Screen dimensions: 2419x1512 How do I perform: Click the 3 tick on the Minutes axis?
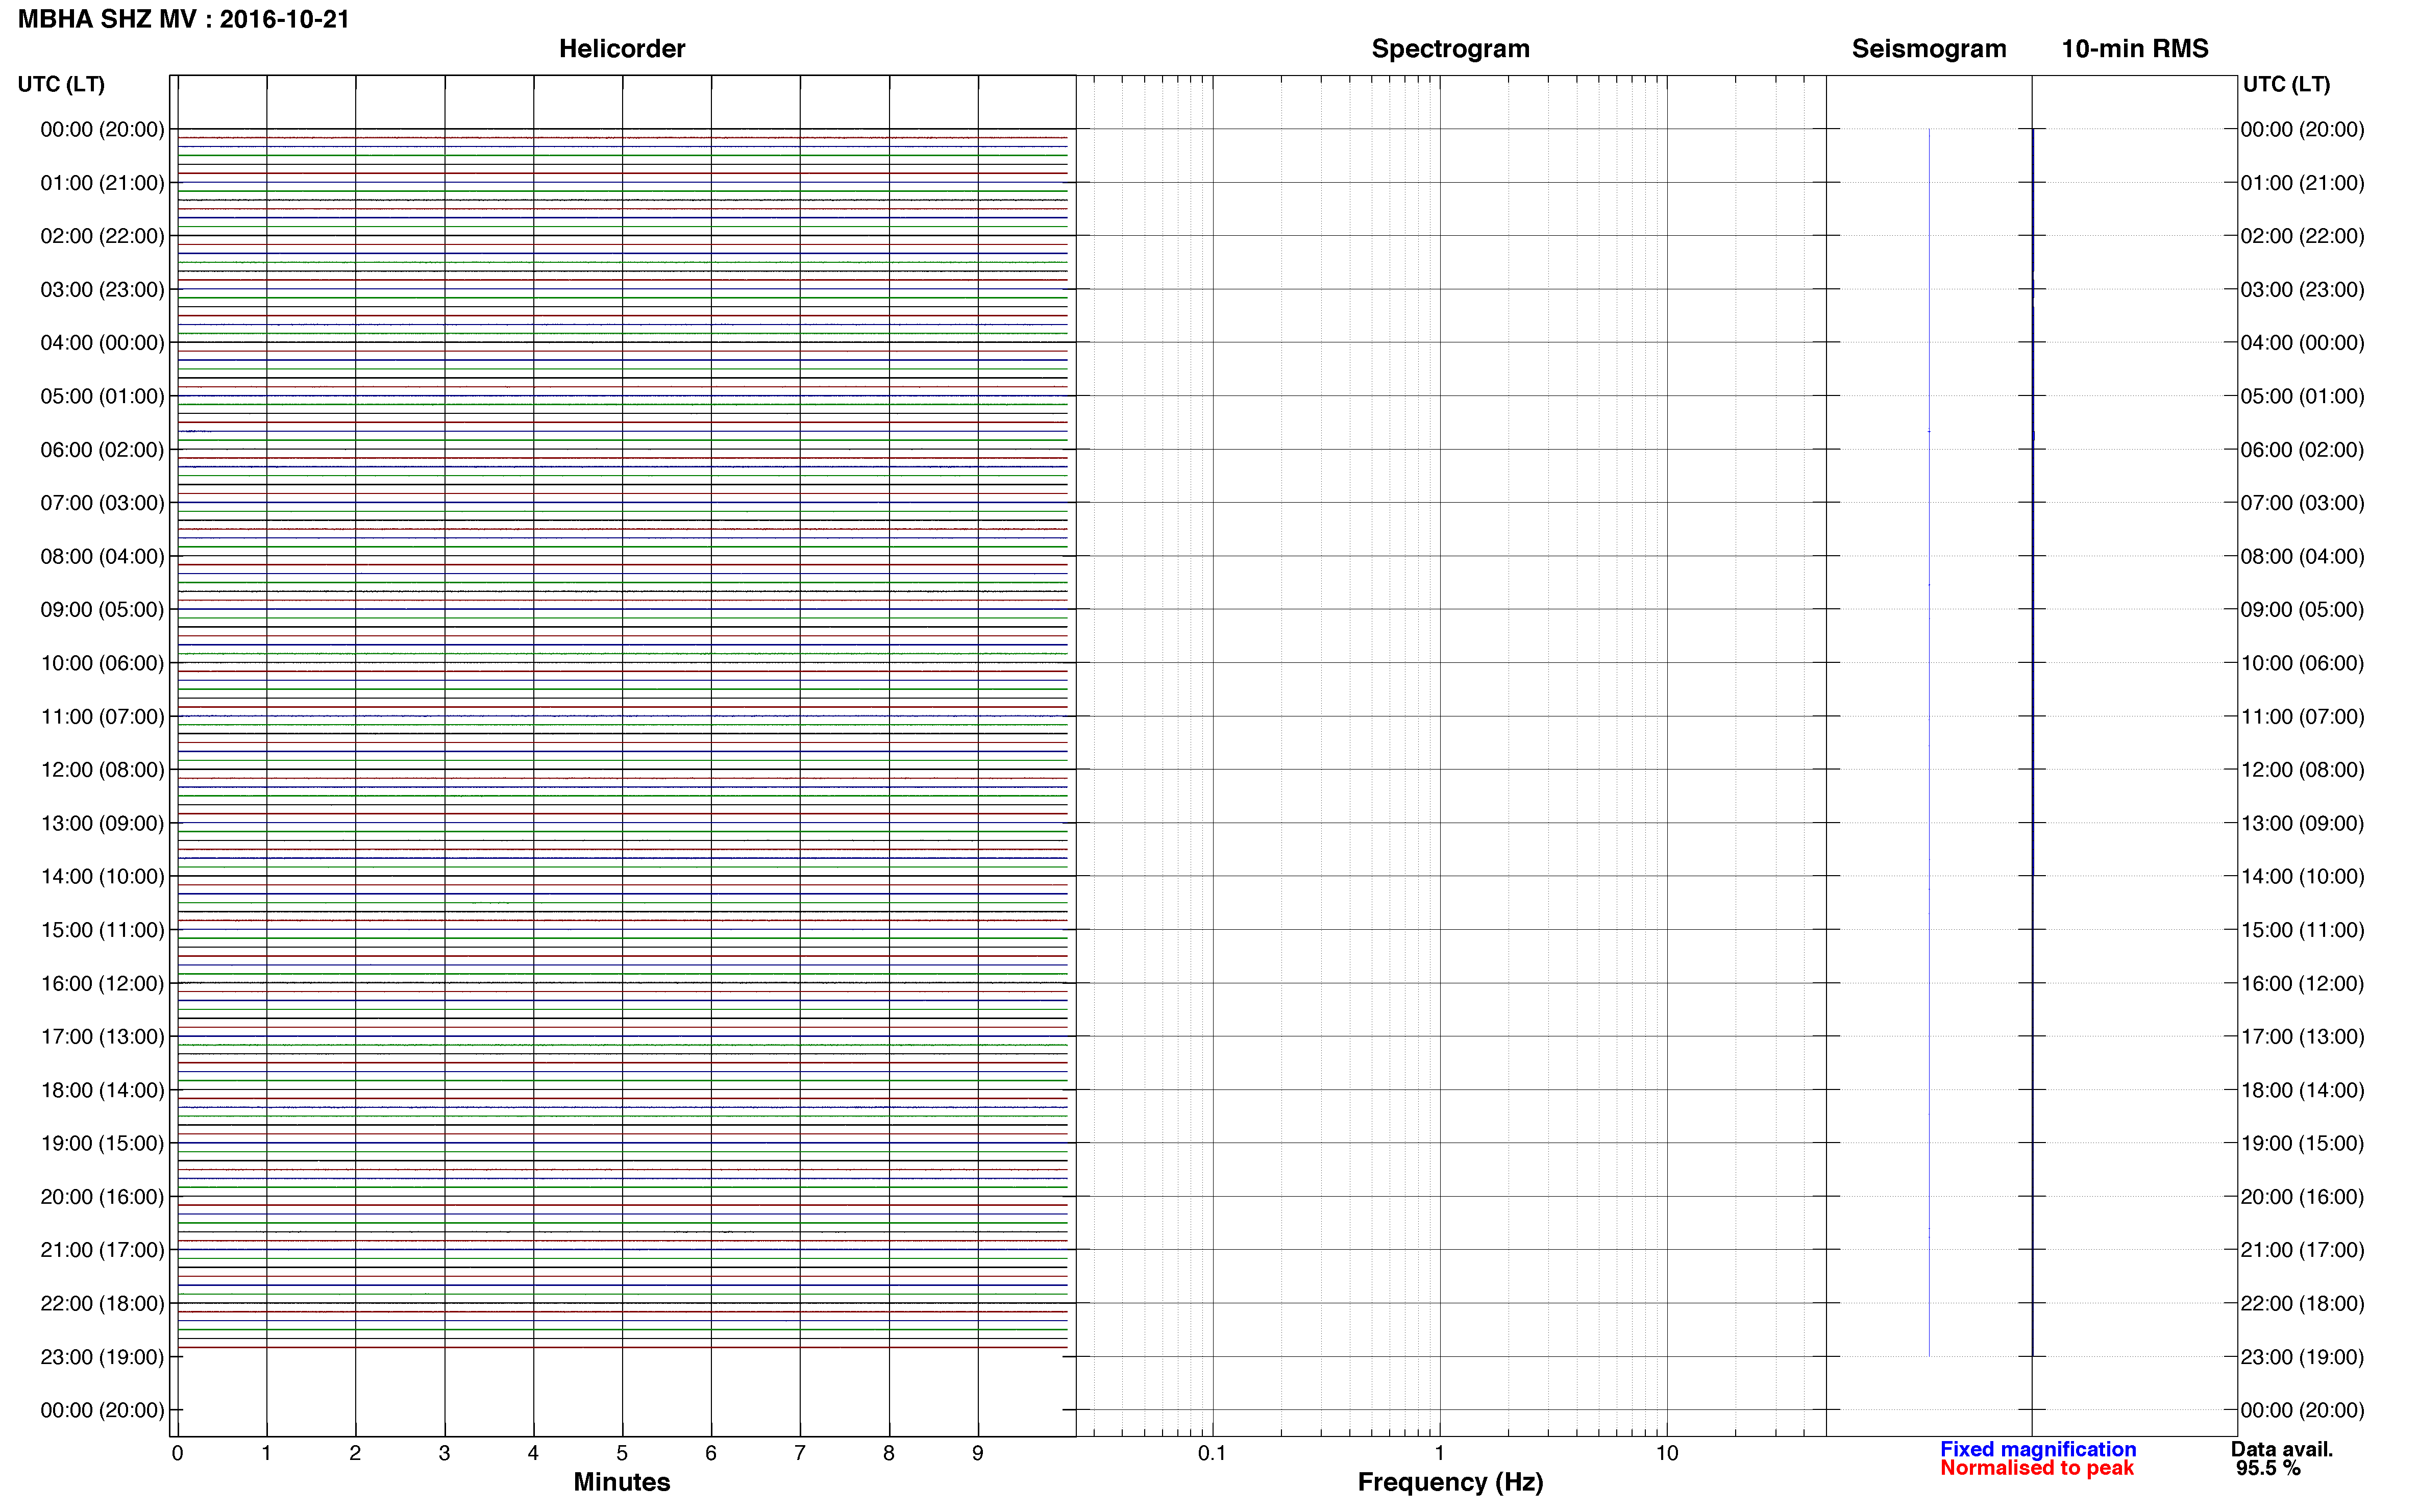(444, 1453)
